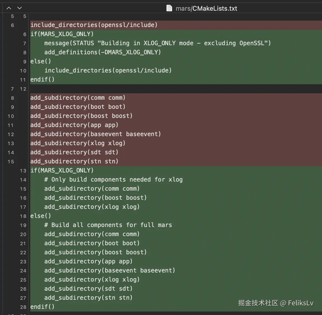Click the removed add_subdirectory(comm comm) line
Image resolution: width=322 pixels, height=315 pixels.
point(78,98)
